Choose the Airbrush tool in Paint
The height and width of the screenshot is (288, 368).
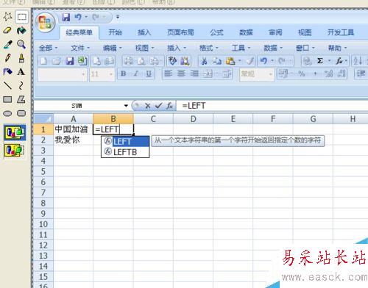point(7,72)
